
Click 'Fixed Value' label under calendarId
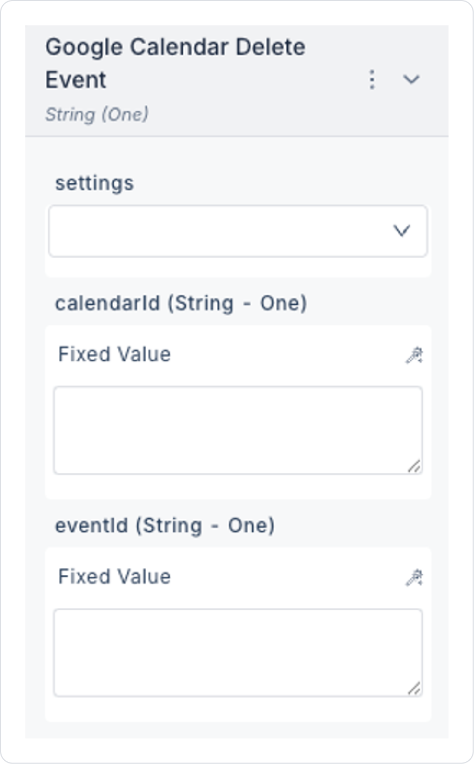tap(114, 354)
